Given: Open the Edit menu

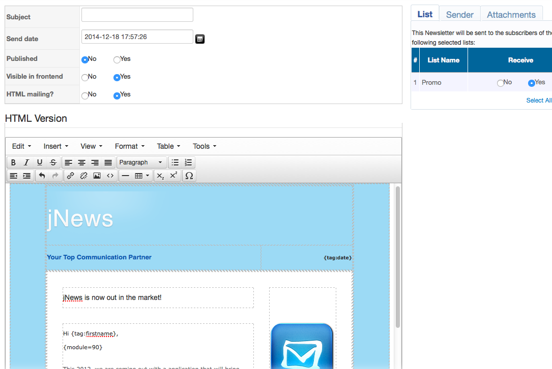Looking at the screenshot, I should point(21,146).
